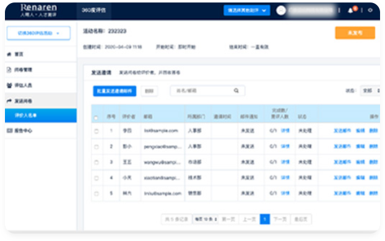Click send email link for row 2
Image resolution: width=385 pixels, height=241 pixels.
click(x=342, y=146)
